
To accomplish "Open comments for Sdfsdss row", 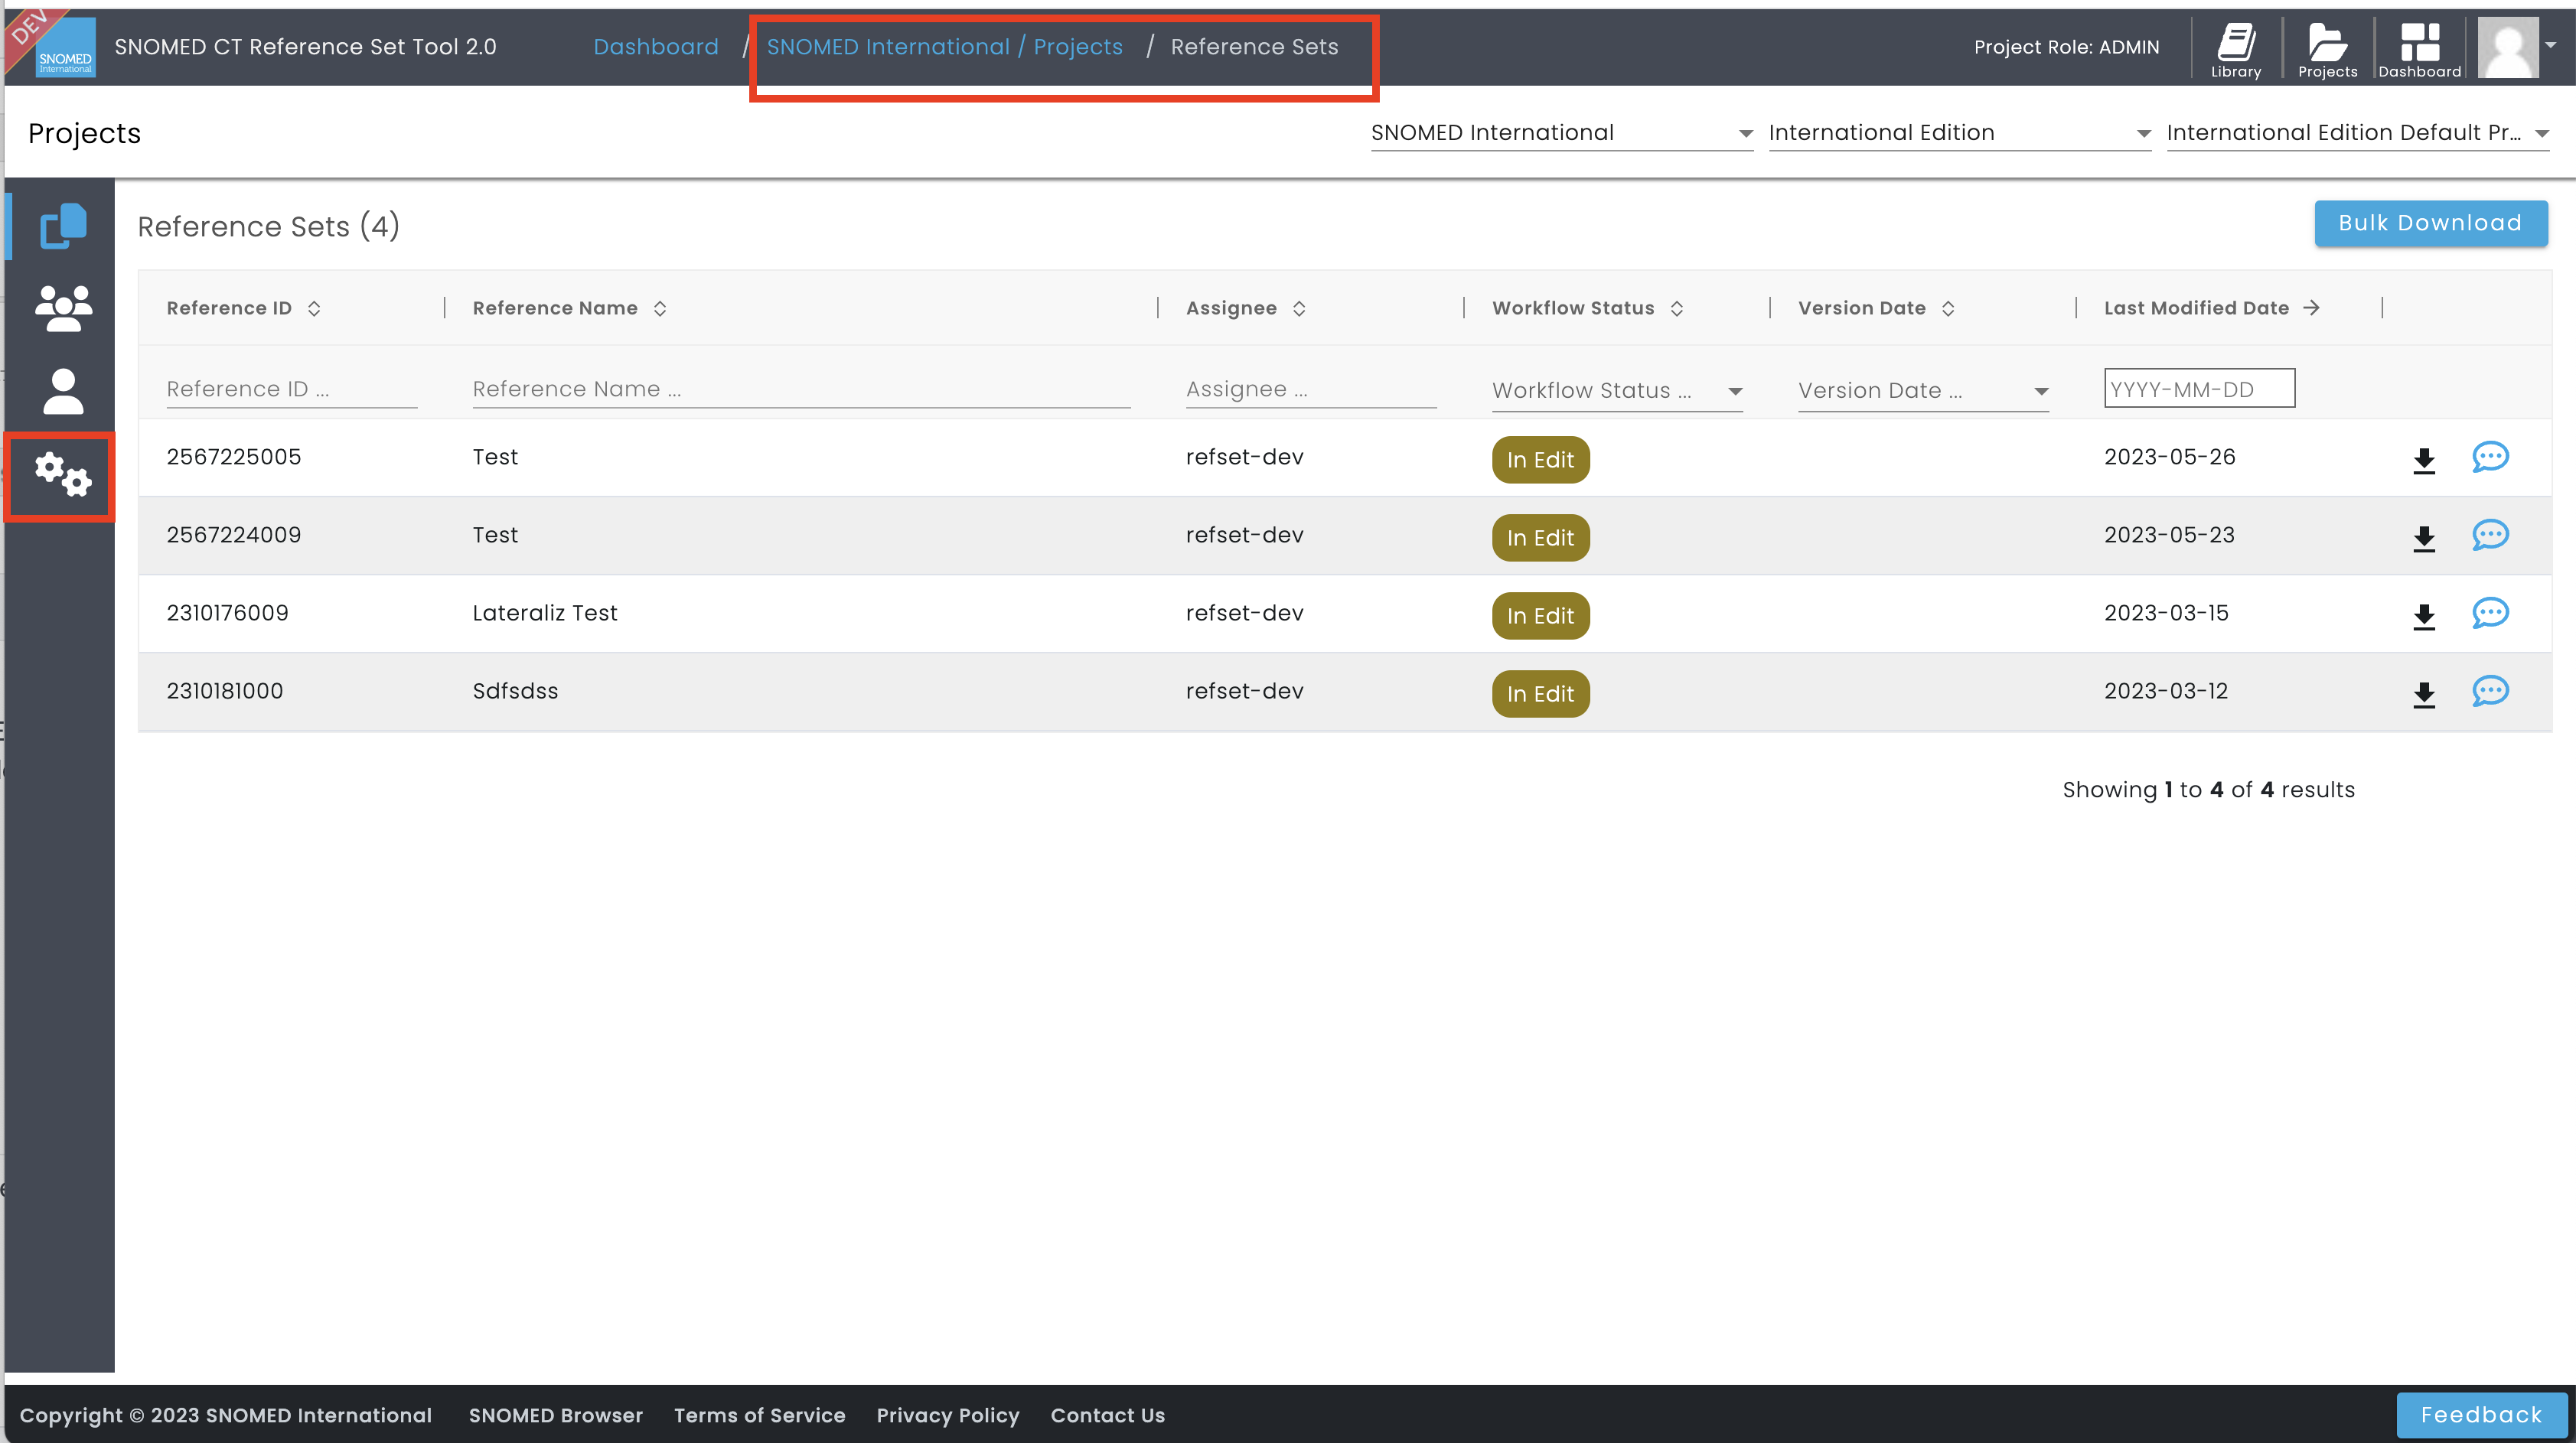I will click(2490, 691).
